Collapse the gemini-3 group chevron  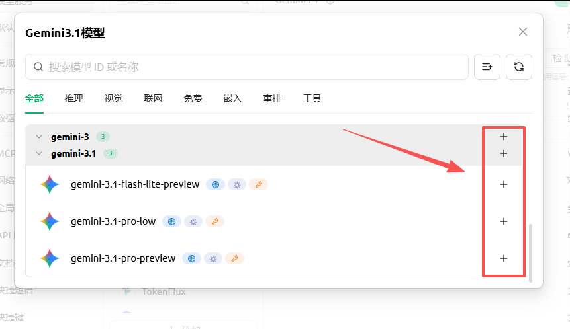point(39,137)
